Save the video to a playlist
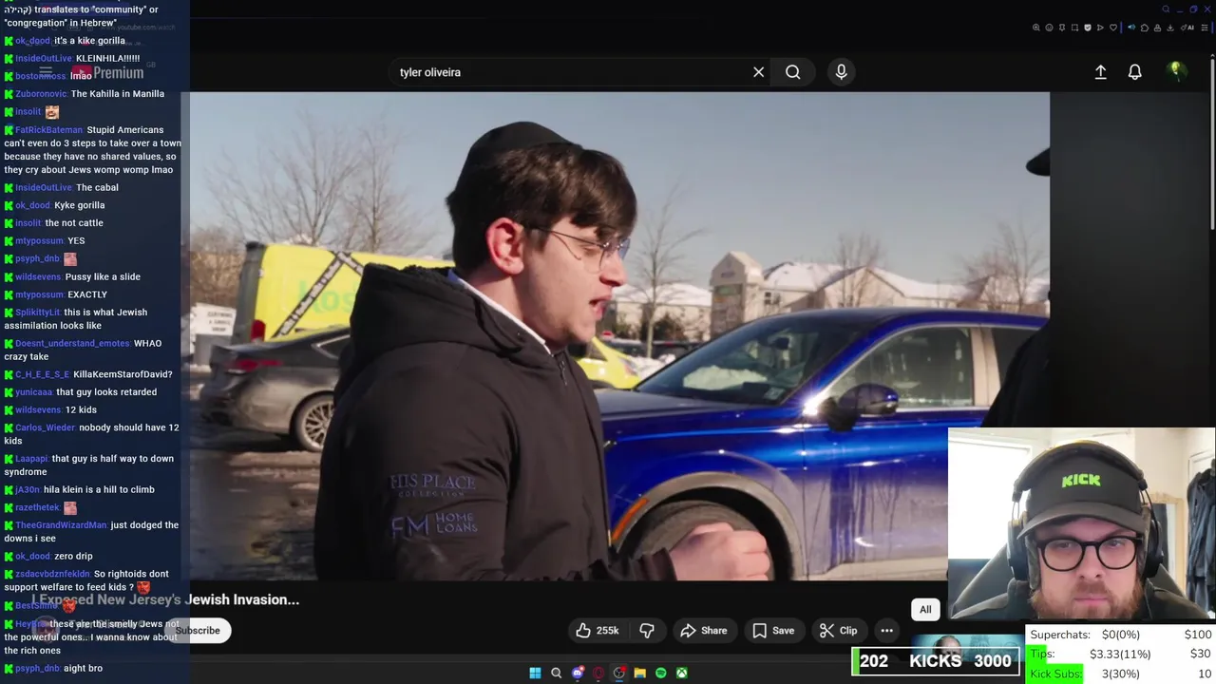The width and height of the screenshot is (1216, 684). (x=773, y=631)
